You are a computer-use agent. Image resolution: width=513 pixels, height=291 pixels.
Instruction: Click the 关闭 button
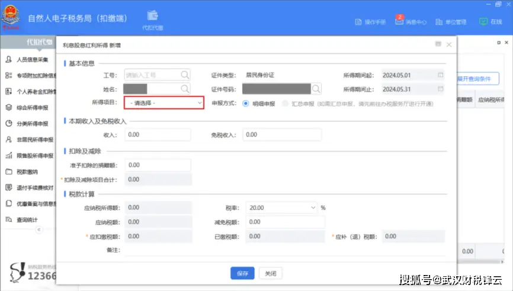pyautogui.click(x=270, y=273)
